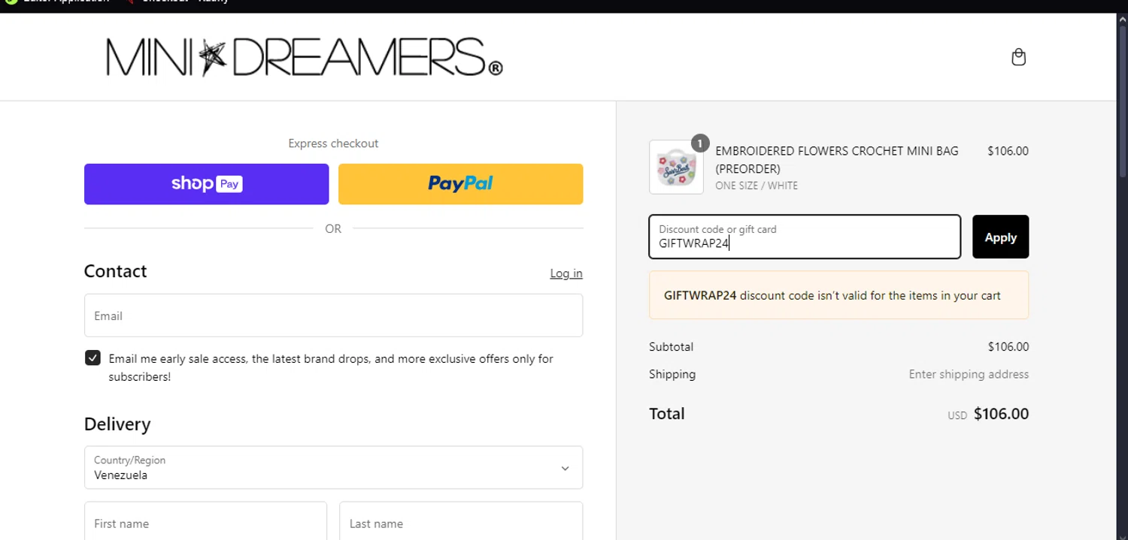Click the 'ONE SIZE / WHITE' variant text
The width and height of the screenshot is (1128, 540).
757,186
